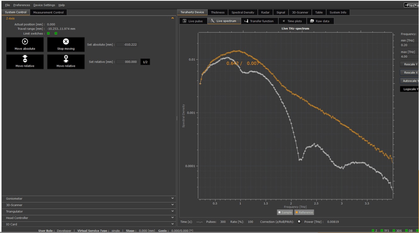Click the Correction indicator circle
Viewport: 419px width, 233px height.
coord(299,222)
